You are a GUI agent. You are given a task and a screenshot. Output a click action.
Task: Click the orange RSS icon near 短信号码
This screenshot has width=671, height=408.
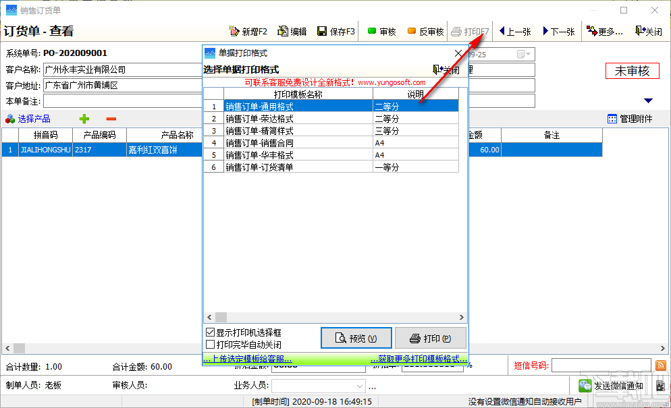click(660, 365)
